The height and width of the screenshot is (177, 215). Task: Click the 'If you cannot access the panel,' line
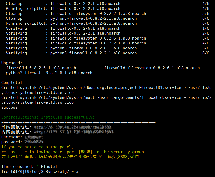(x=37, y=147)
